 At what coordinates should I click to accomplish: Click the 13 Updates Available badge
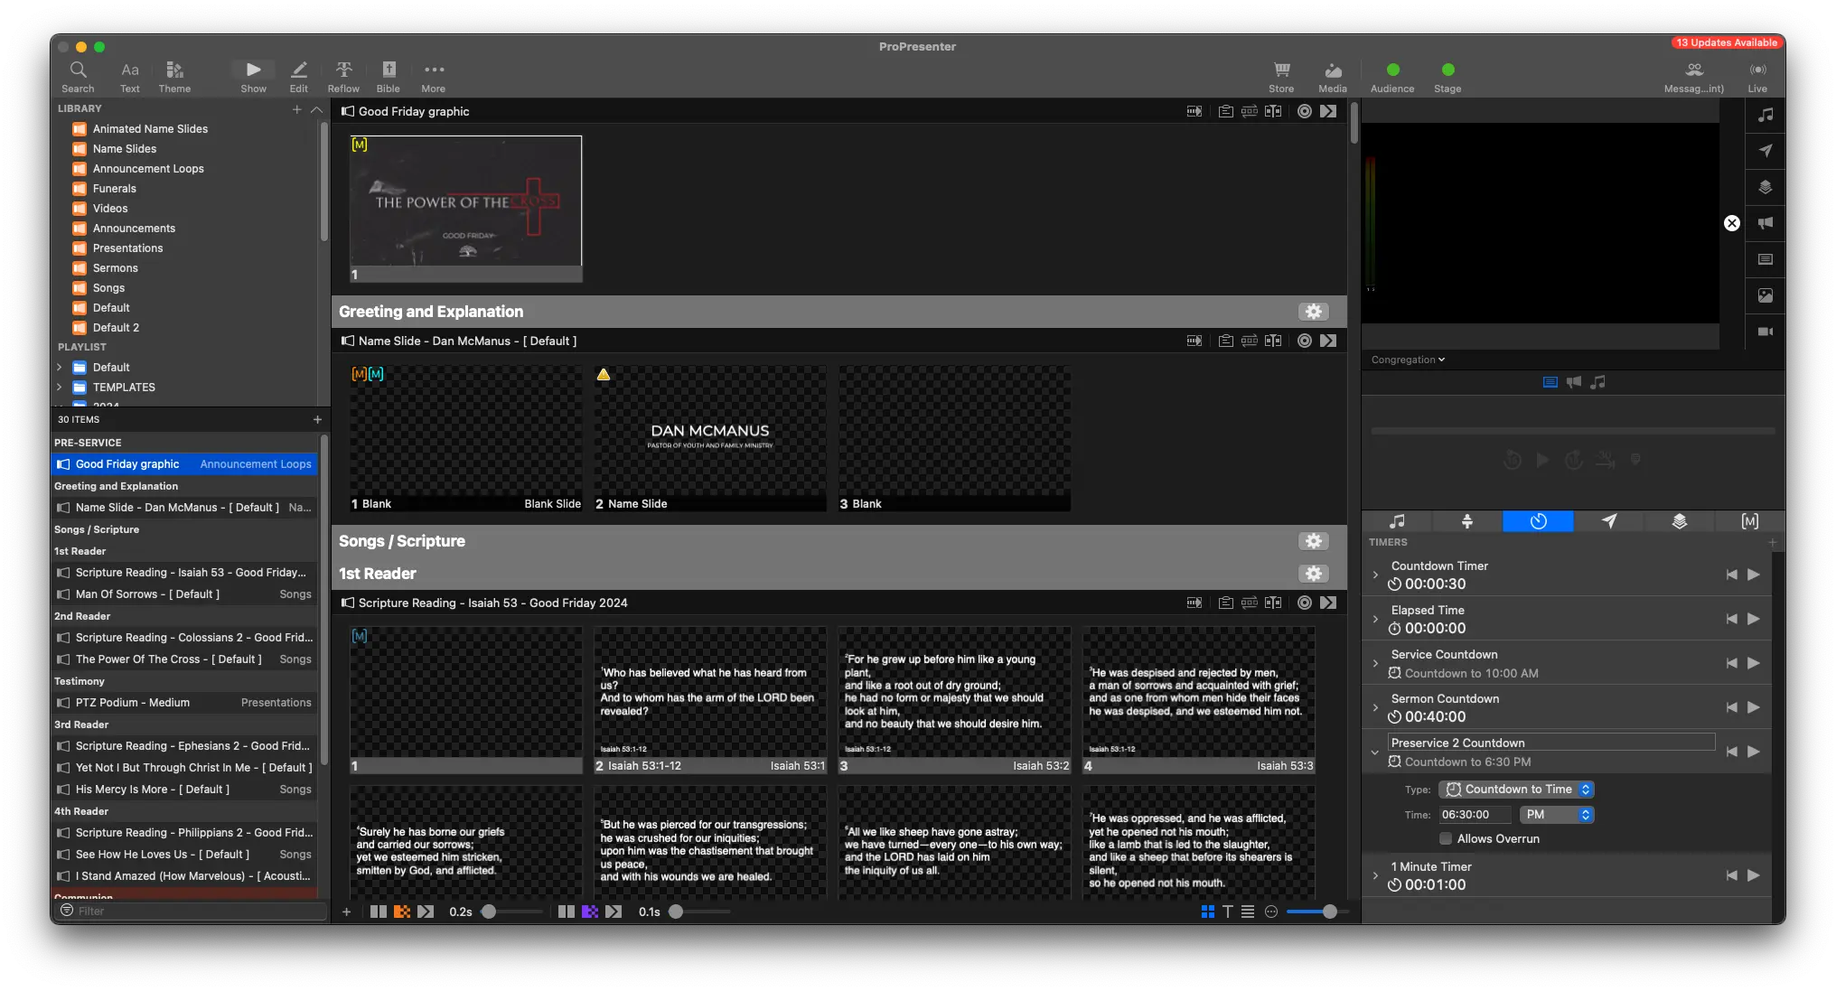click(x=1727, y=42)
